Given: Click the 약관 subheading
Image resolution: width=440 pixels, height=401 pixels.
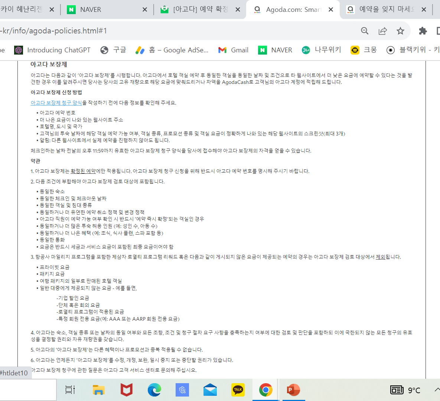Looking at the screenshot, I should coord(35,161).
